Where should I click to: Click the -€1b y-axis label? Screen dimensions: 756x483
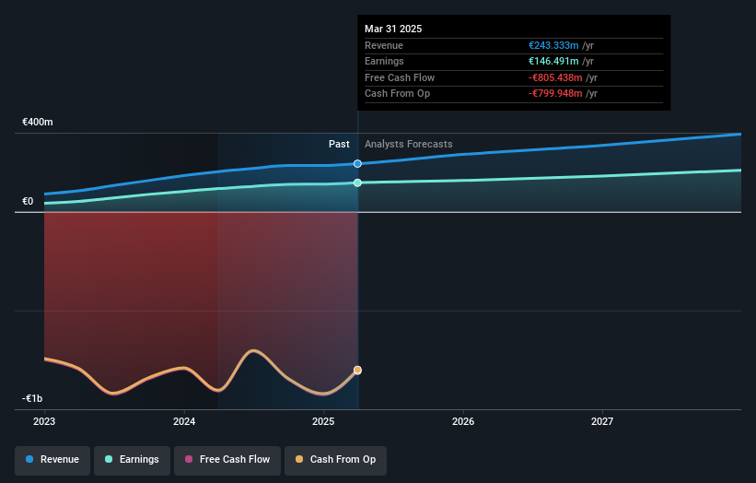point(32,398)
